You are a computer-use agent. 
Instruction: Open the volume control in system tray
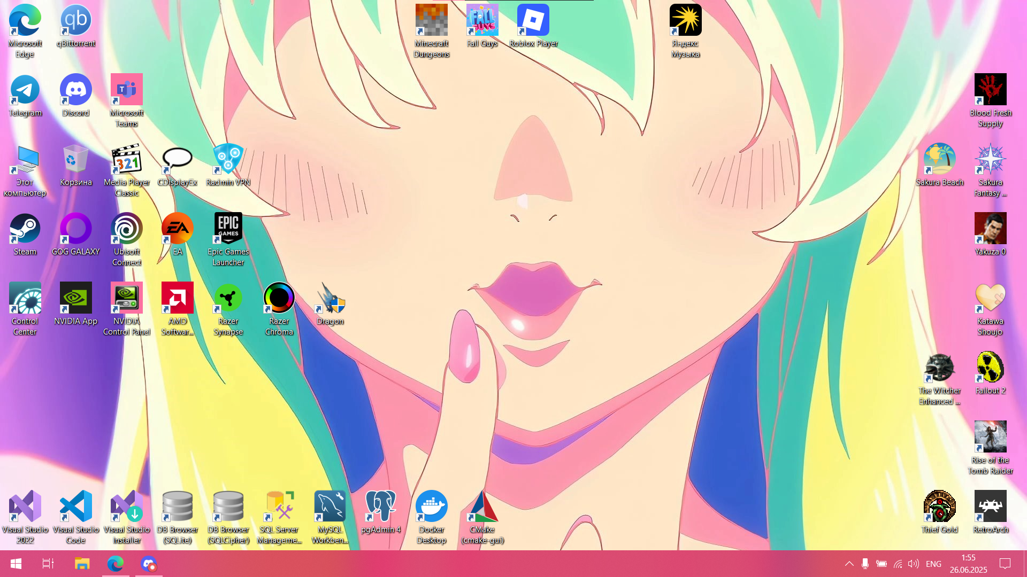[x=913, y=564]
